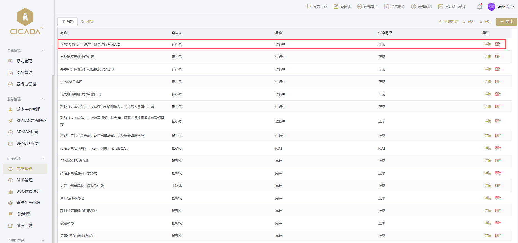Open the notification bell
Viewport: 518px width, 243px height.
point(479,7)
